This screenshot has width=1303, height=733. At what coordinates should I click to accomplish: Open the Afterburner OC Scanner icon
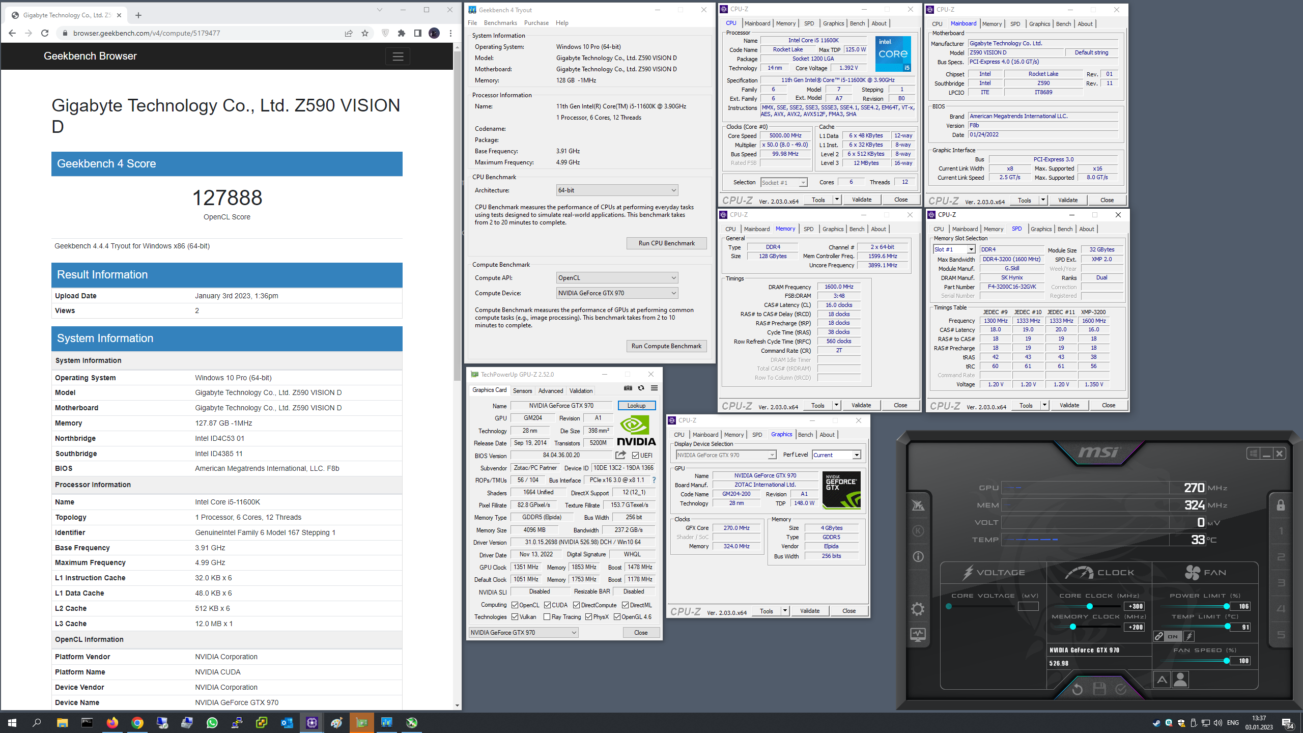pos(918,505)
